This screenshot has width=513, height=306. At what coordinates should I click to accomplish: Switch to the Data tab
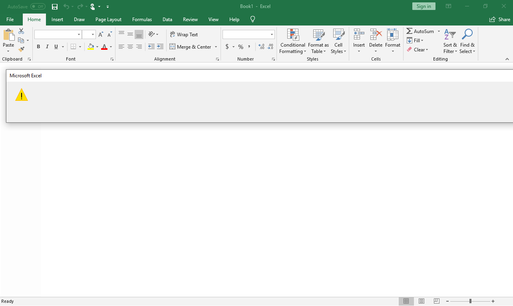[167, 20]
